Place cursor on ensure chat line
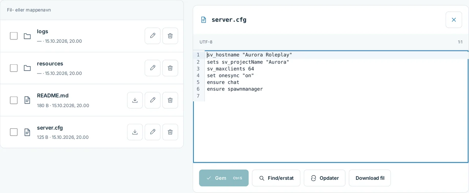This screenshot has width=469, height=193. click(x=223, y=82)
